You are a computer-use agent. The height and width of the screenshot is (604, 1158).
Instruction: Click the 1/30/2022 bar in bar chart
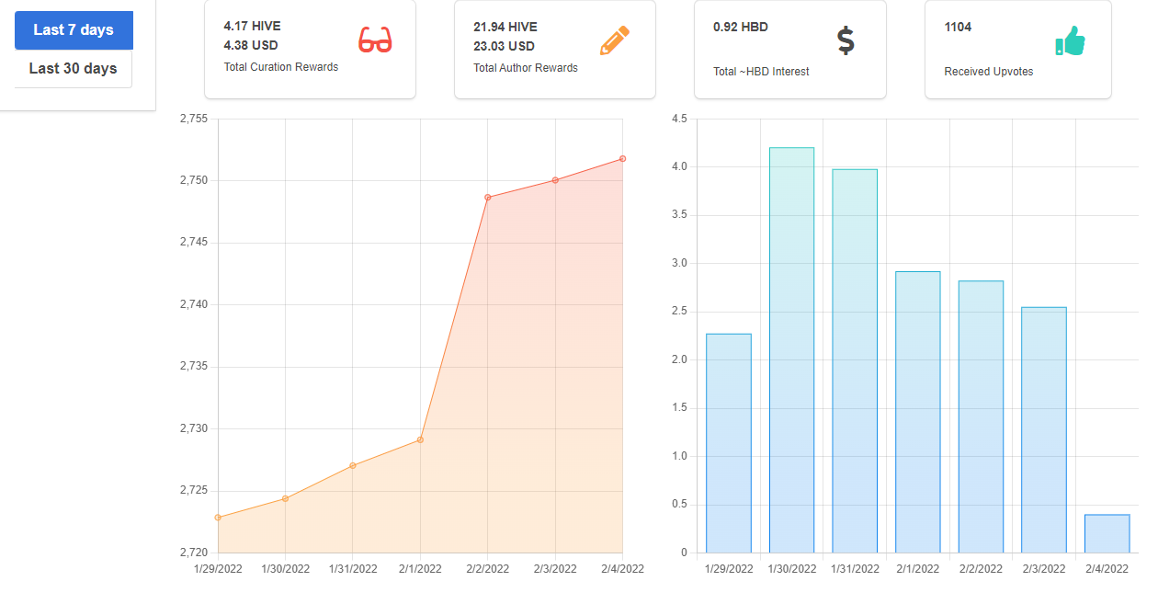[x=792, y=350]
